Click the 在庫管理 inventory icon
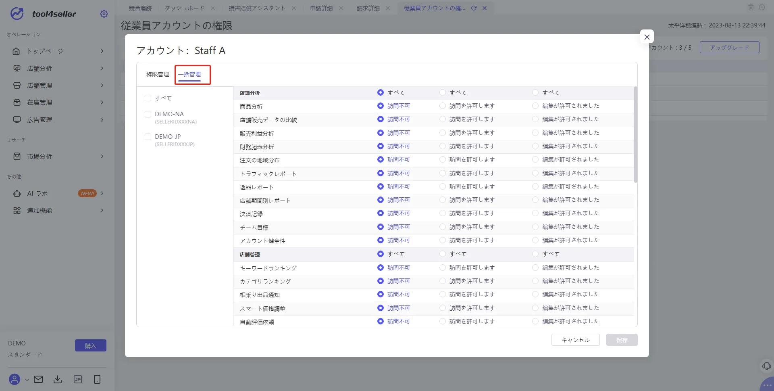Viewport: 774px width, 391px height. click(17, 102)
